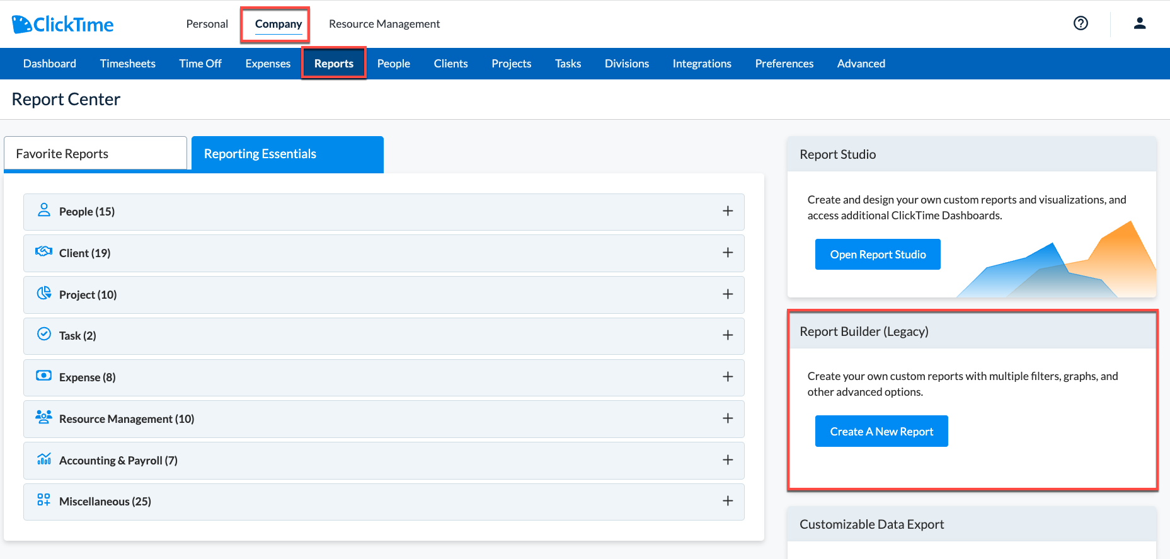Expand Accounting & Payroll (7) with plus sign
This screenshot has height=559, width=1170.
coord(728,460)
